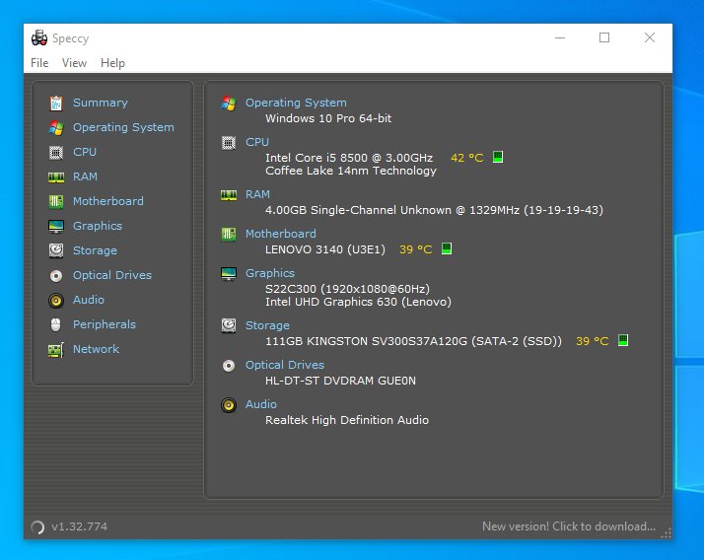Click the 'Windows 10 Pro 64-bit' text

pos(328,118)
